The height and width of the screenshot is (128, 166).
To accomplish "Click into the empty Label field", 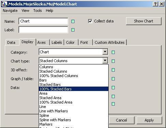I will 43,30.
